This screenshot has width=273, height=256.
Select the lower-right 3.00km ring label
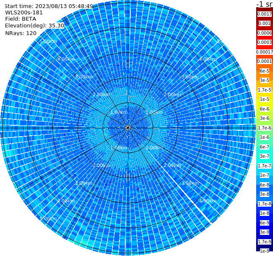coord(190,183)
